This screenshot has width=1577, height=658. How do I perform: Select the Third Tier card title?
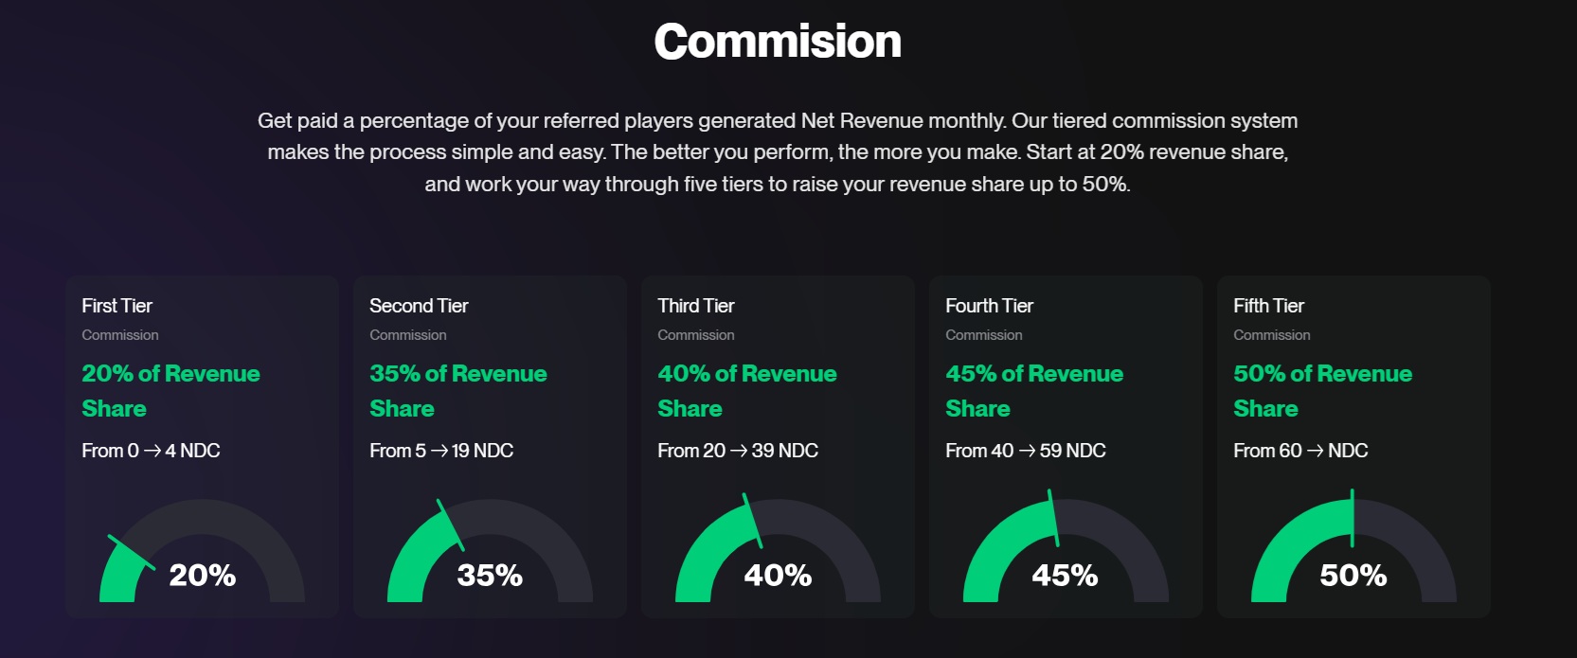pyautogui.click(x=696, y=306)
